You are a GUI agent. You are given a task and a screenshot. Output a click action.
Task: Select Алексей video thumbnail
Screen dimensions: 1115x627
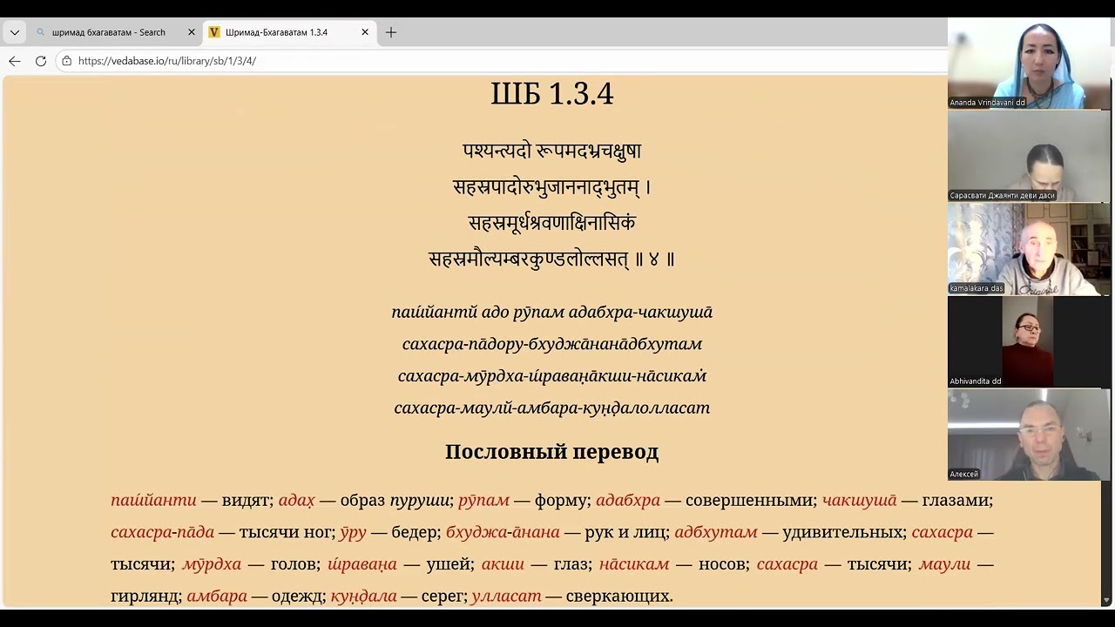pyautogui.click(x=1029, y=435)
